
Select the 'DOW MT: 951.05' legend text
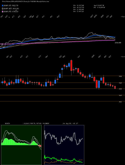tap(11, 9)
